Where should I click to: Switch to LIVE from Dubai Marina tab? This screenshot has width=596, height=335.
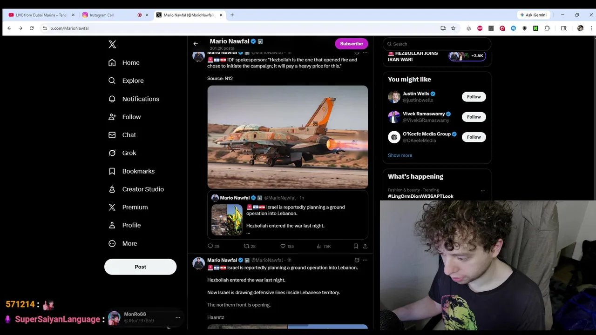(41, 15)
